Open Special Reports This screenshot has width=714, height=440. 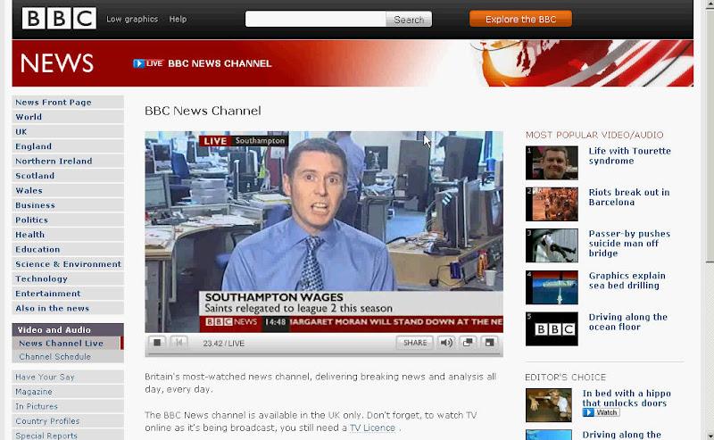68,436
